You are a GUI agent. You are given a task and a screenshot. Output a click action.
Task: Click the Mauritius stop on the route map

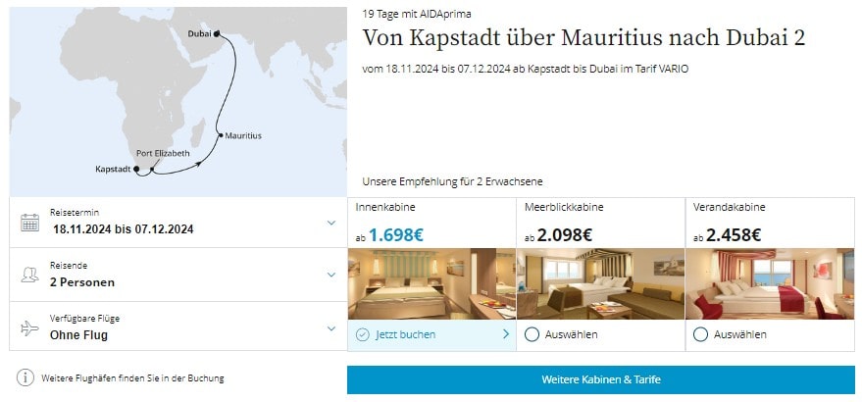click(x=220, y=136)
